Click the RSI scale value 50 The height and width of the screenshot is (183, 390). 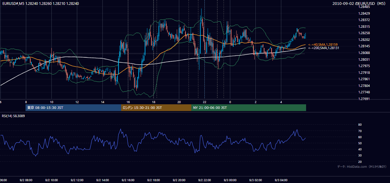point(360,143)
